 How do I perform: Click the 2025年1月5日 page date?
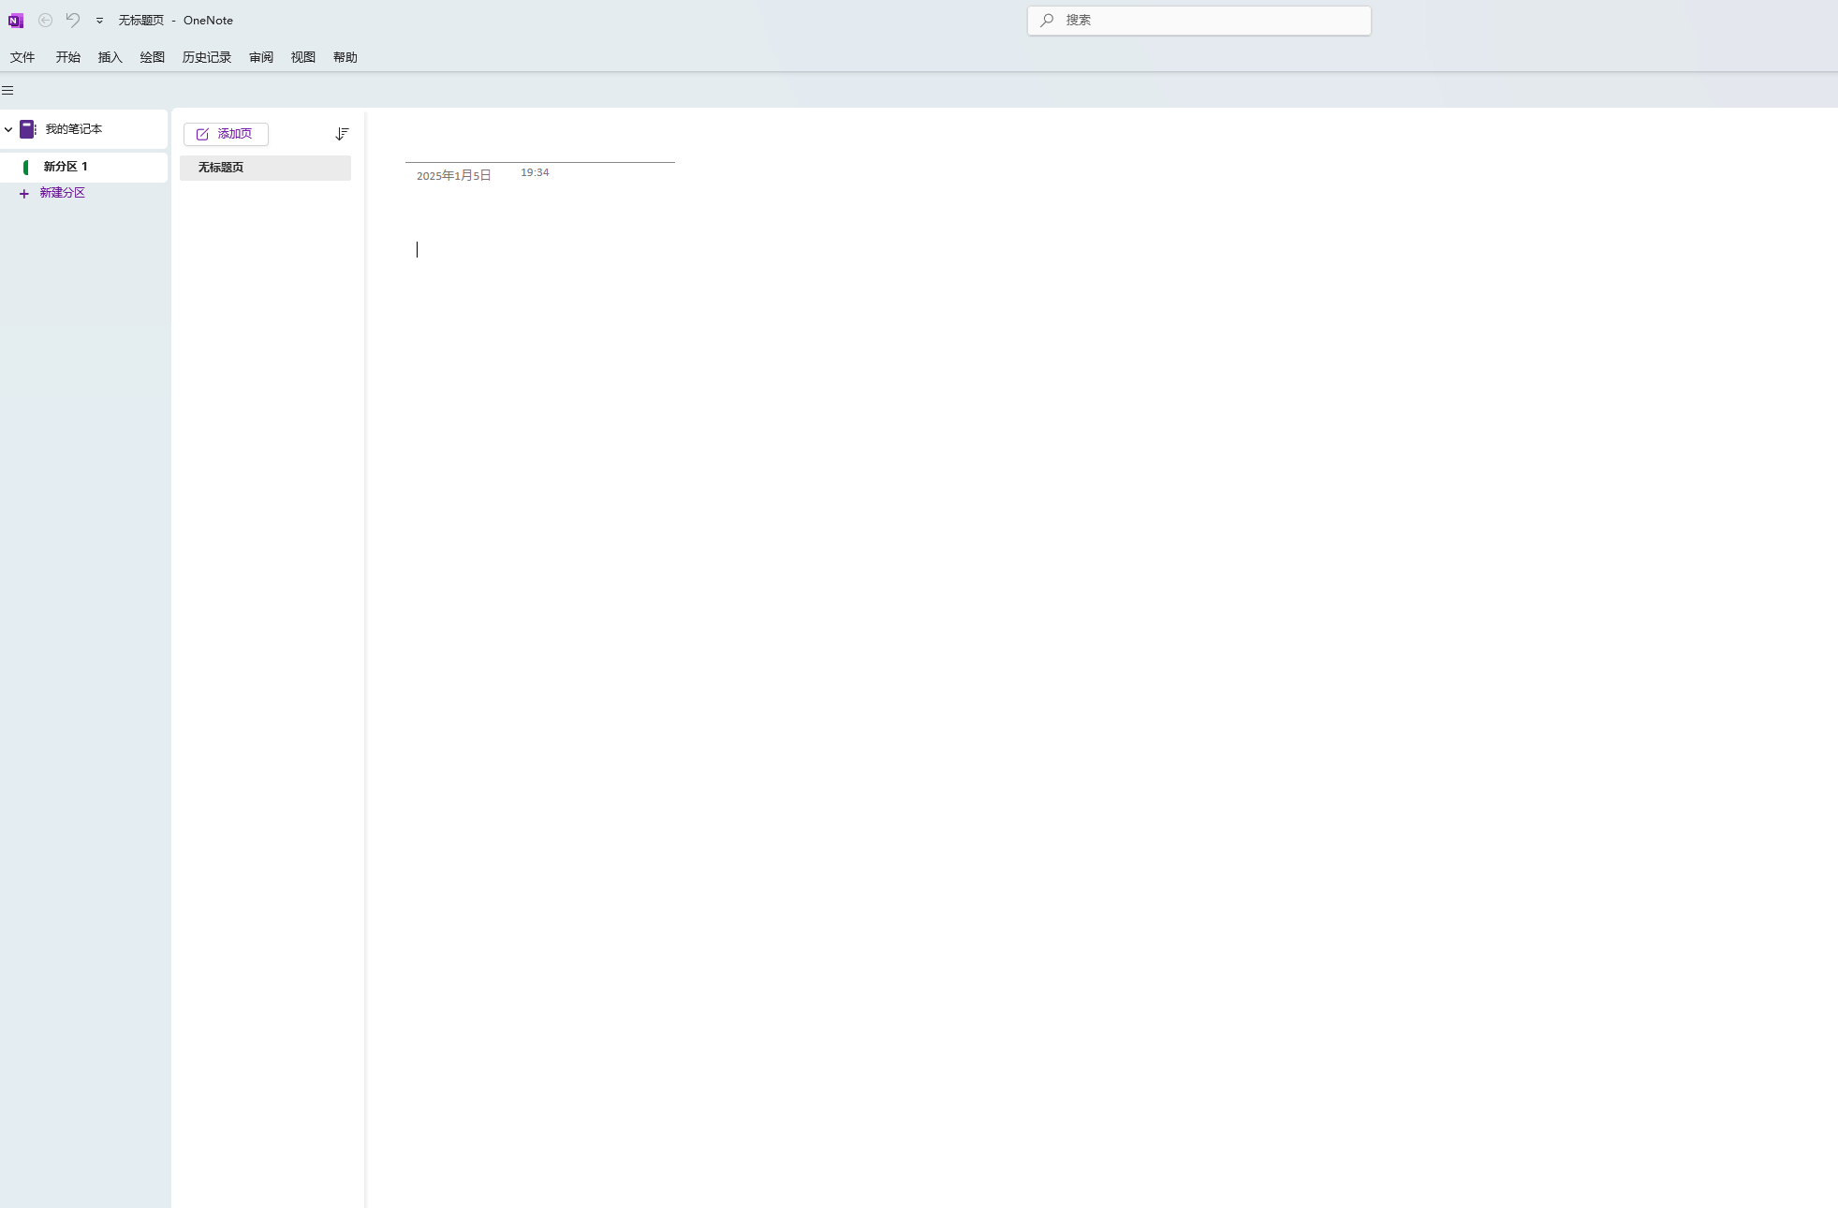pos(453,176)
